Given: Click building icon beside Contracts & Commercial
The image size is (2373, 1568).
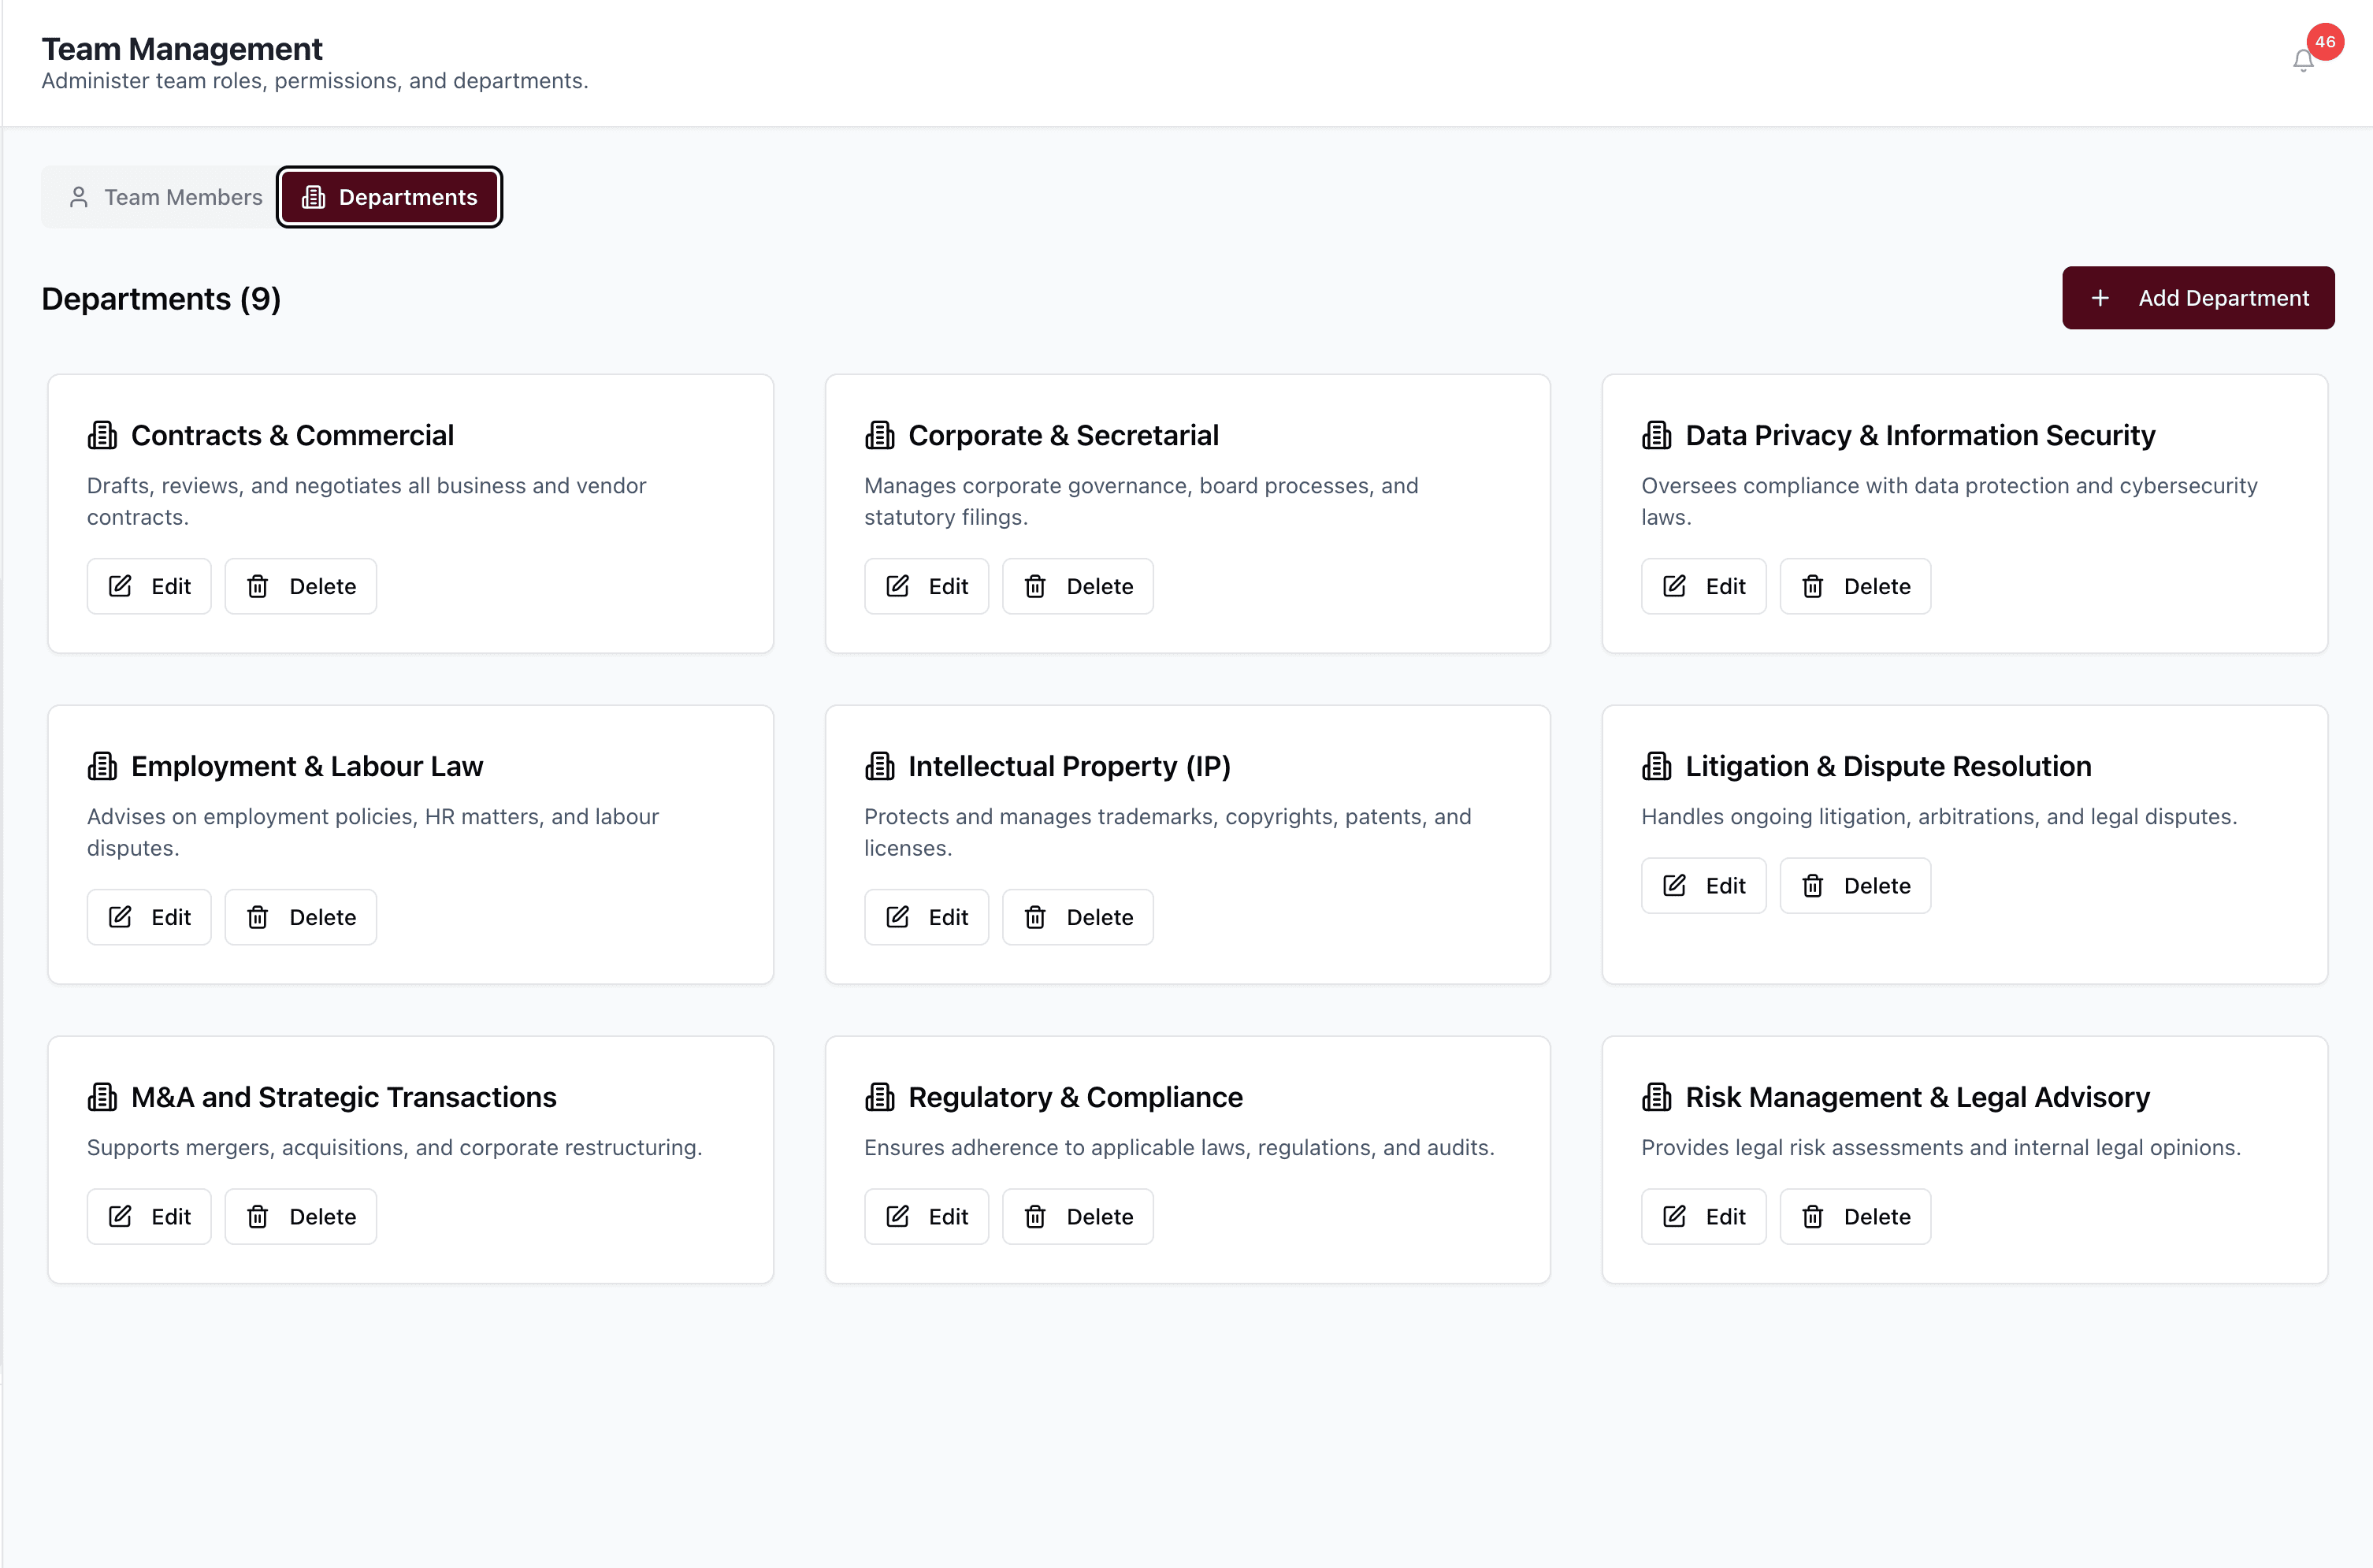Looking at the screenshot, I should [102, 435].
